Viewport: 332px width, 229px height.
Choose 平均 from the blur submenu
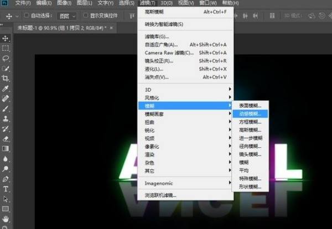coord(250,170)
